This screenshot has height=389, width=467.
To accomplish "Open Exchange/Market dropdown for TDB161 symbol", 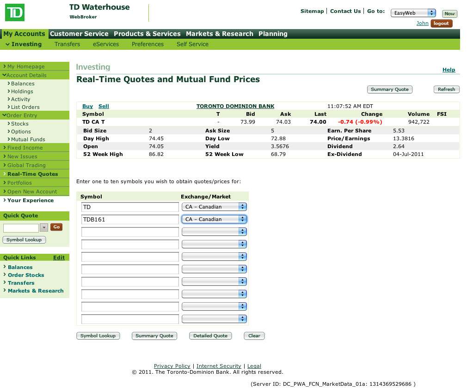I will 215,219.
